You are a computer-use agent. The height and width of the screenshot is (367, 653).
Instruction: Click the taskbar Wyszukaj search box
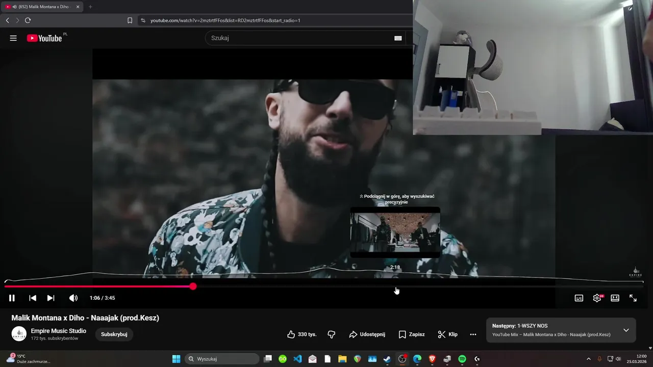tap(222, 359)
